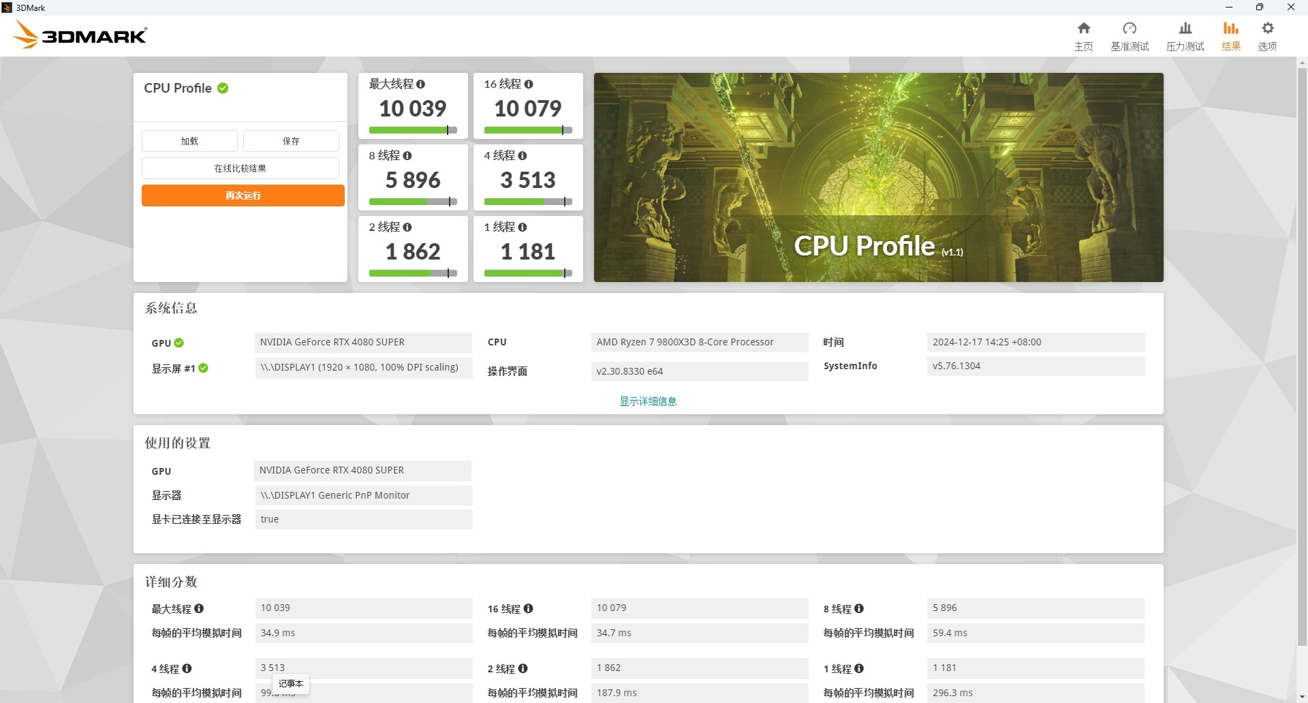Select the '34.7 ms' average simulation time

pos(700,633)
